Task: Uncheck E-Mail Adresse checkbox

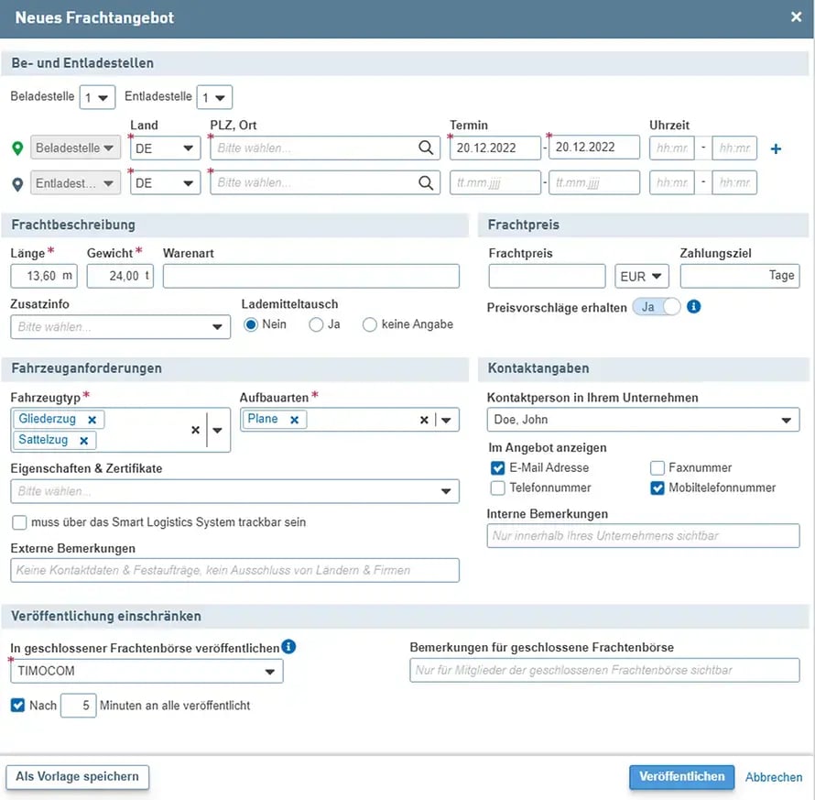Action: [497, 468]
